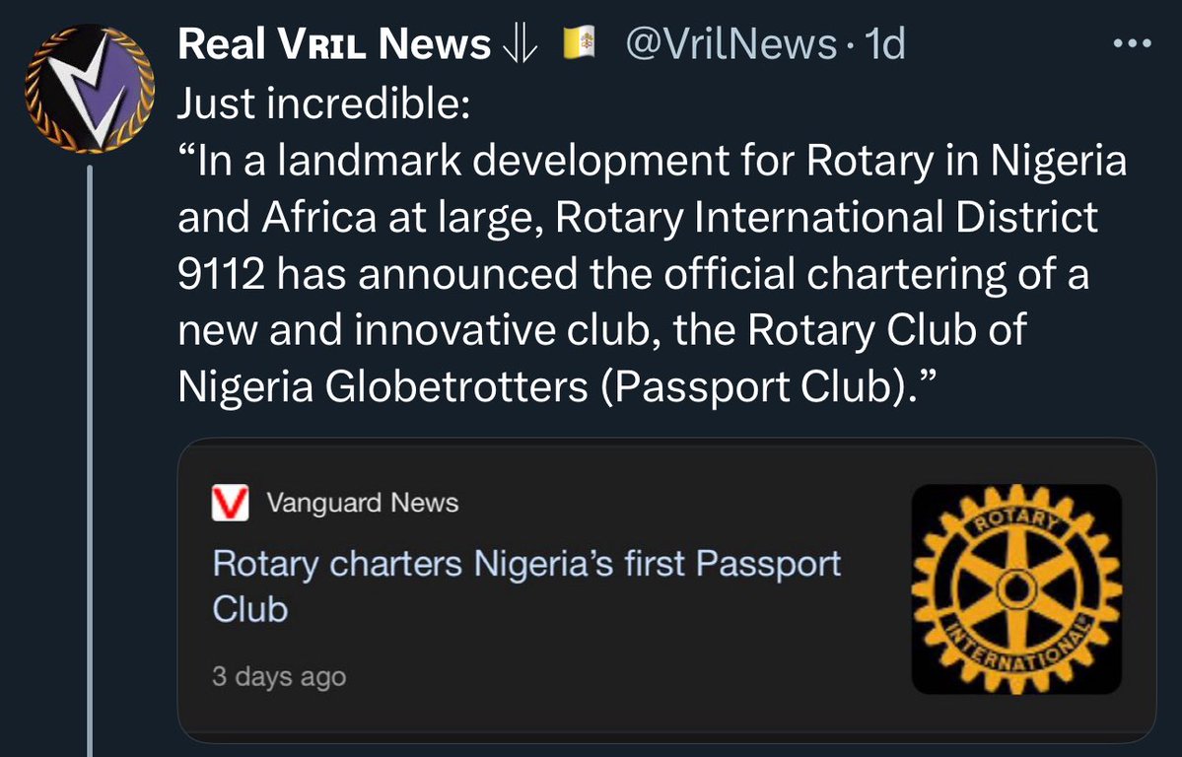Click the word ROTARY on the wheel emblem

[1017, 521]
